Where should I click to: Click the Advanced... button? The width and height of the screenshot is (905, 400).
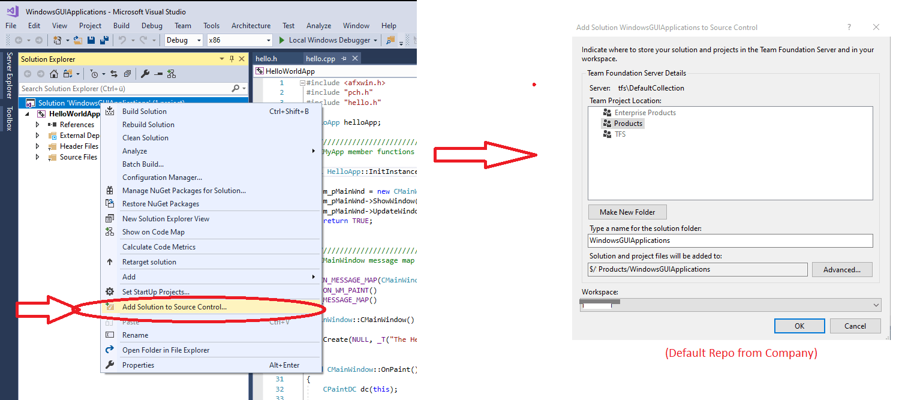842,270
